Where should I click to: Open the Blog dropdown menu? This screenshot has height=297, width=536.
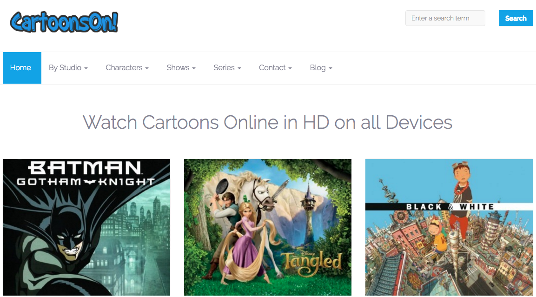tap(321, 68)
